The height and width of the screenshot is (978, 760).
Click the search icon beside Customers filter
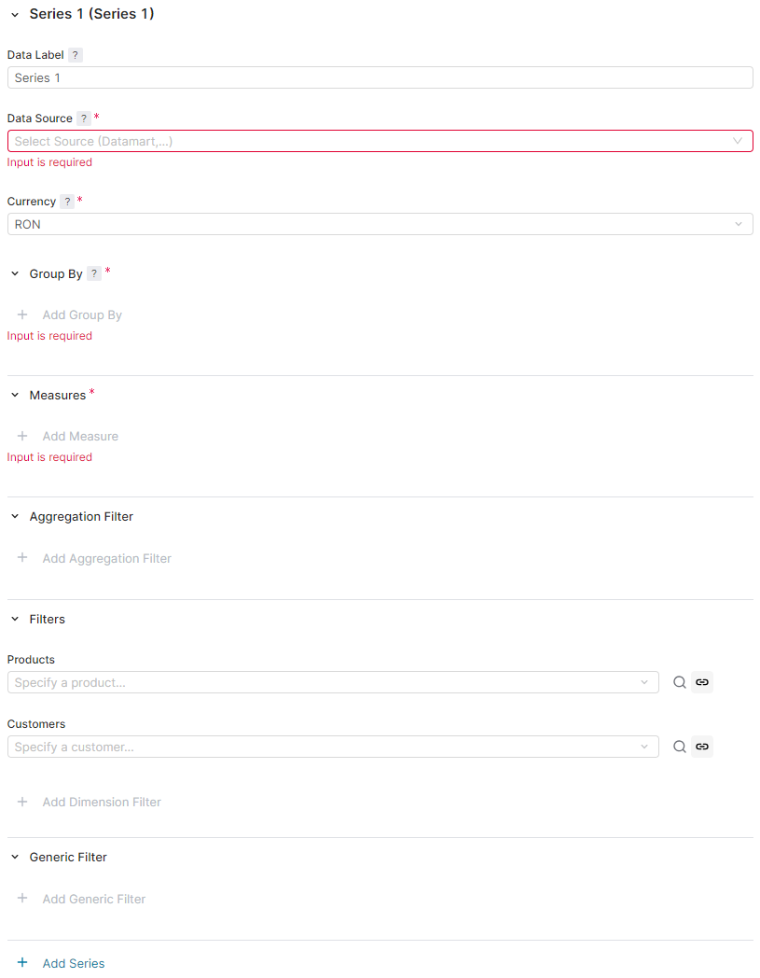(680, 747)
